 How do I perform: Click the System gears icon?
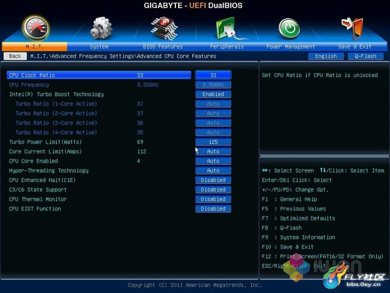pyautogui.click(x=101, y=28)
